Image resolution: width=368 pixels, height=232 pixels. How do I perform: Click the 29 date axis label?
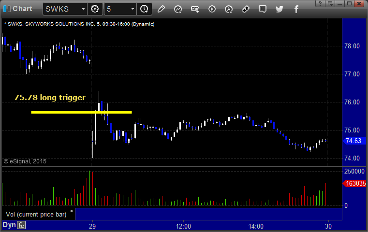pos(92,226)
